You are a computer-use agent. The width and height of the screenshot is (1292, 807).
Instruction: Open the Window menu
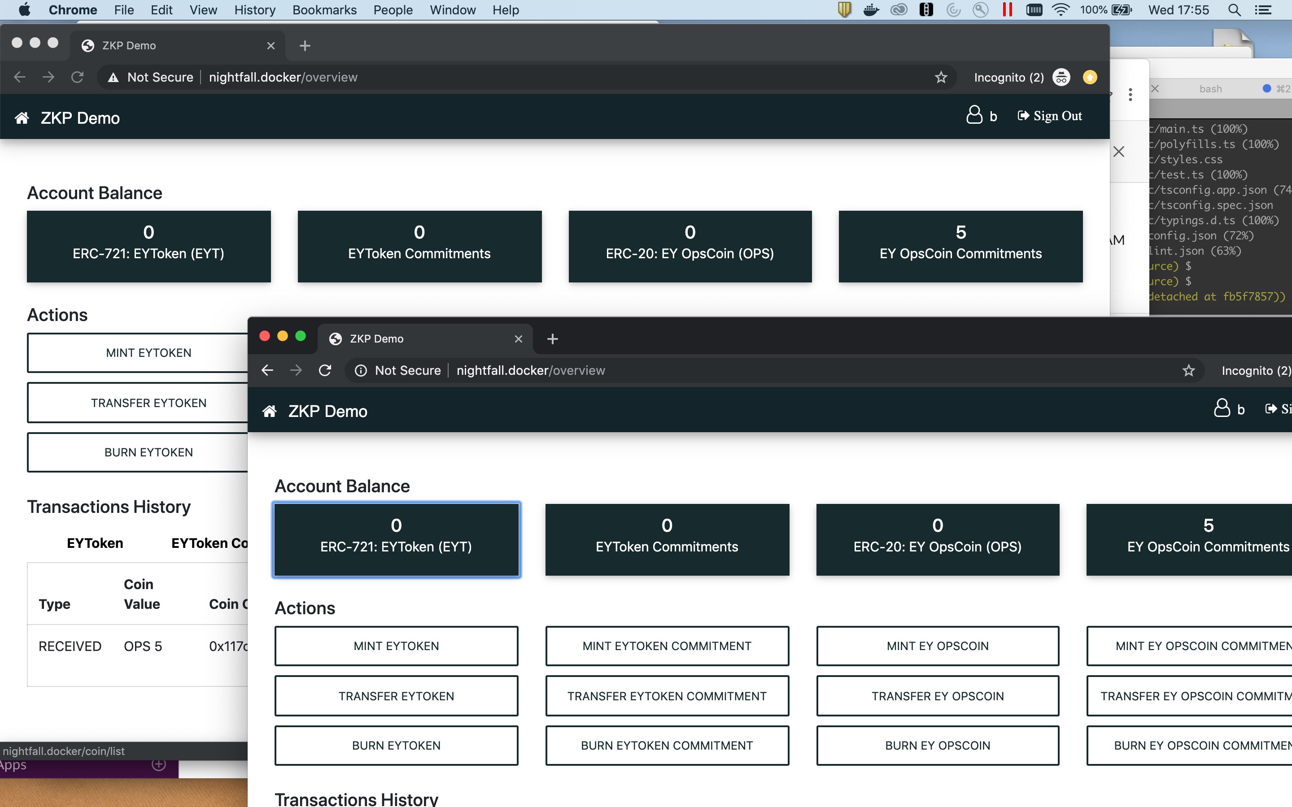[453, 9]
